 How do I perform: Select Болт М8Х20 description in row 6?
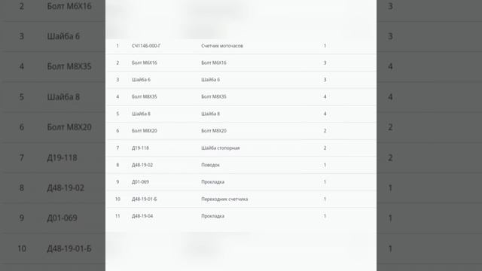pos(214,130)
